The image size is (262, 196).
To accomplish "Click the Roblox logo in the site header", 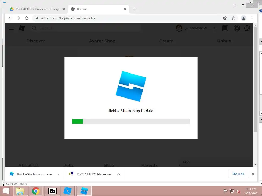I will [21, 28].
